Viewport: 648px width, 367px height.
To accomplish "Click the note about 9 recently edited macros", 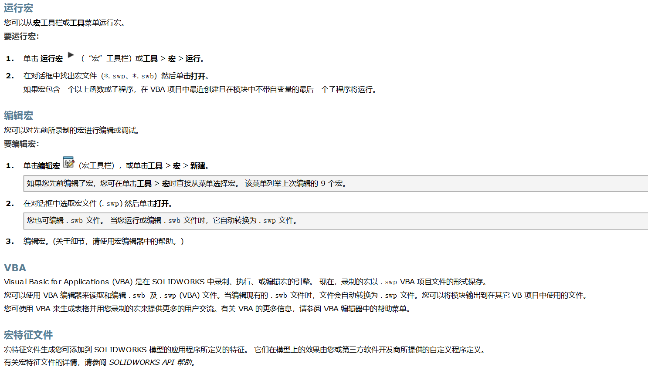I will click(336, 183).
